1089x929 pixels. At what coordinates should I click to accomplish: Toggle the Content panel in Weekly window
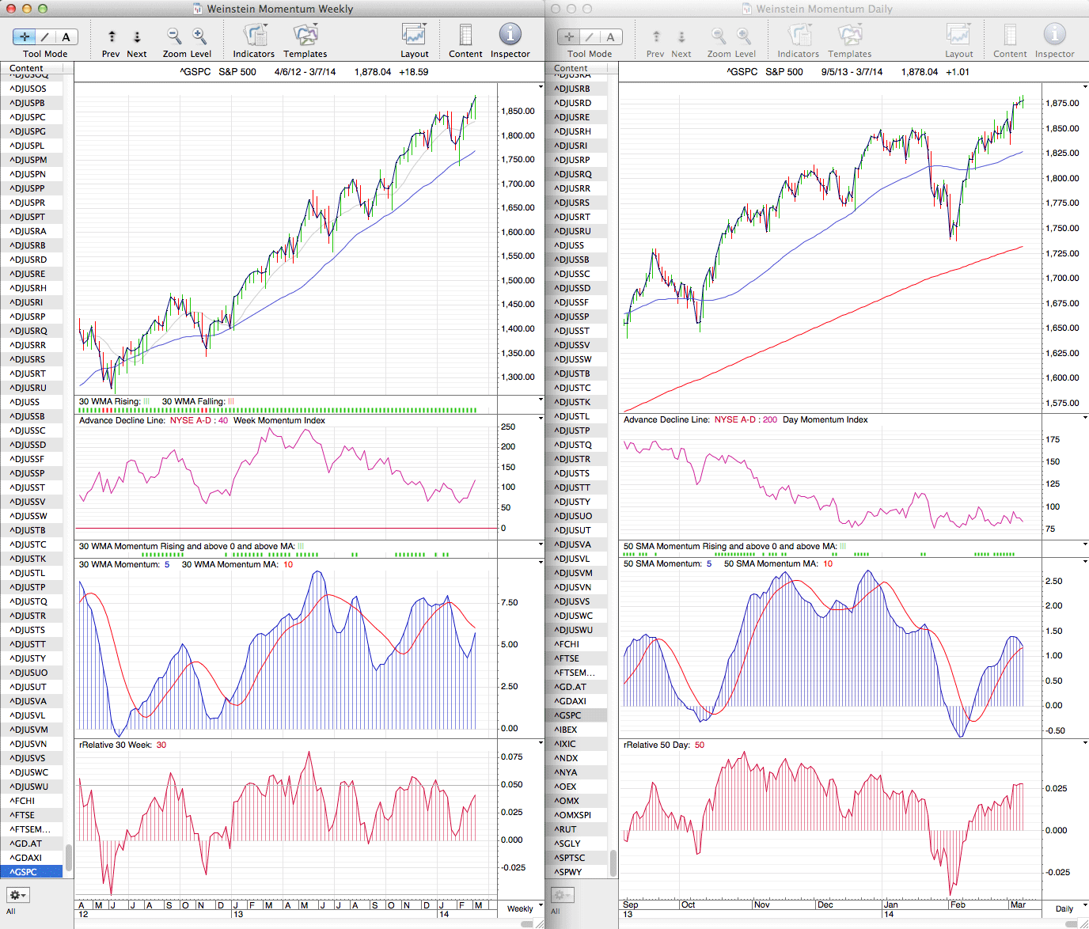[465, 36]
